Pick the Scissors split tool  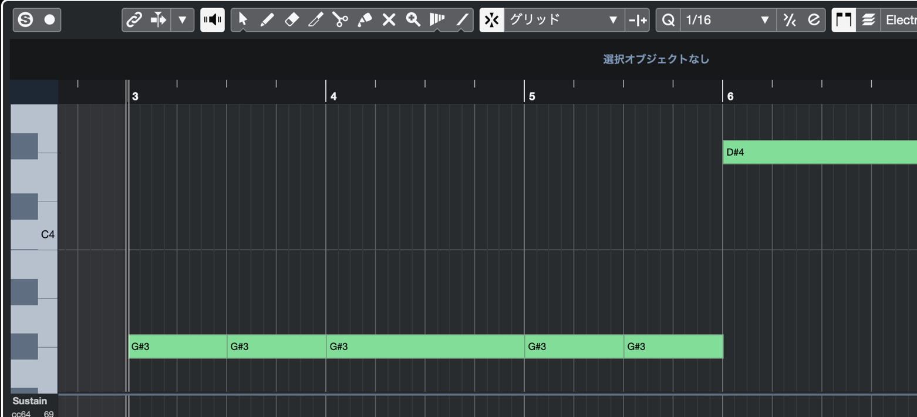(x=340, y=20)
